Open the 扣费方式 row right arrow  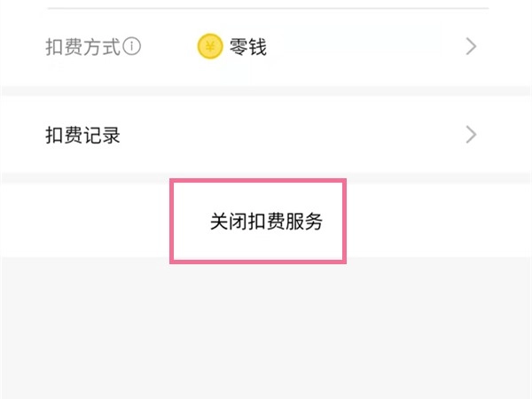click(x=471, y=47)
